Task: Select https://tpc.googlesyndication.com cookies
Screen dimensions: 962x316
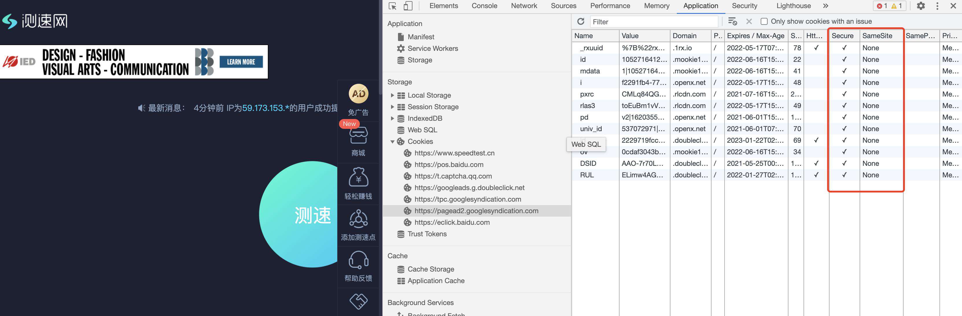Action: (468, 199)
